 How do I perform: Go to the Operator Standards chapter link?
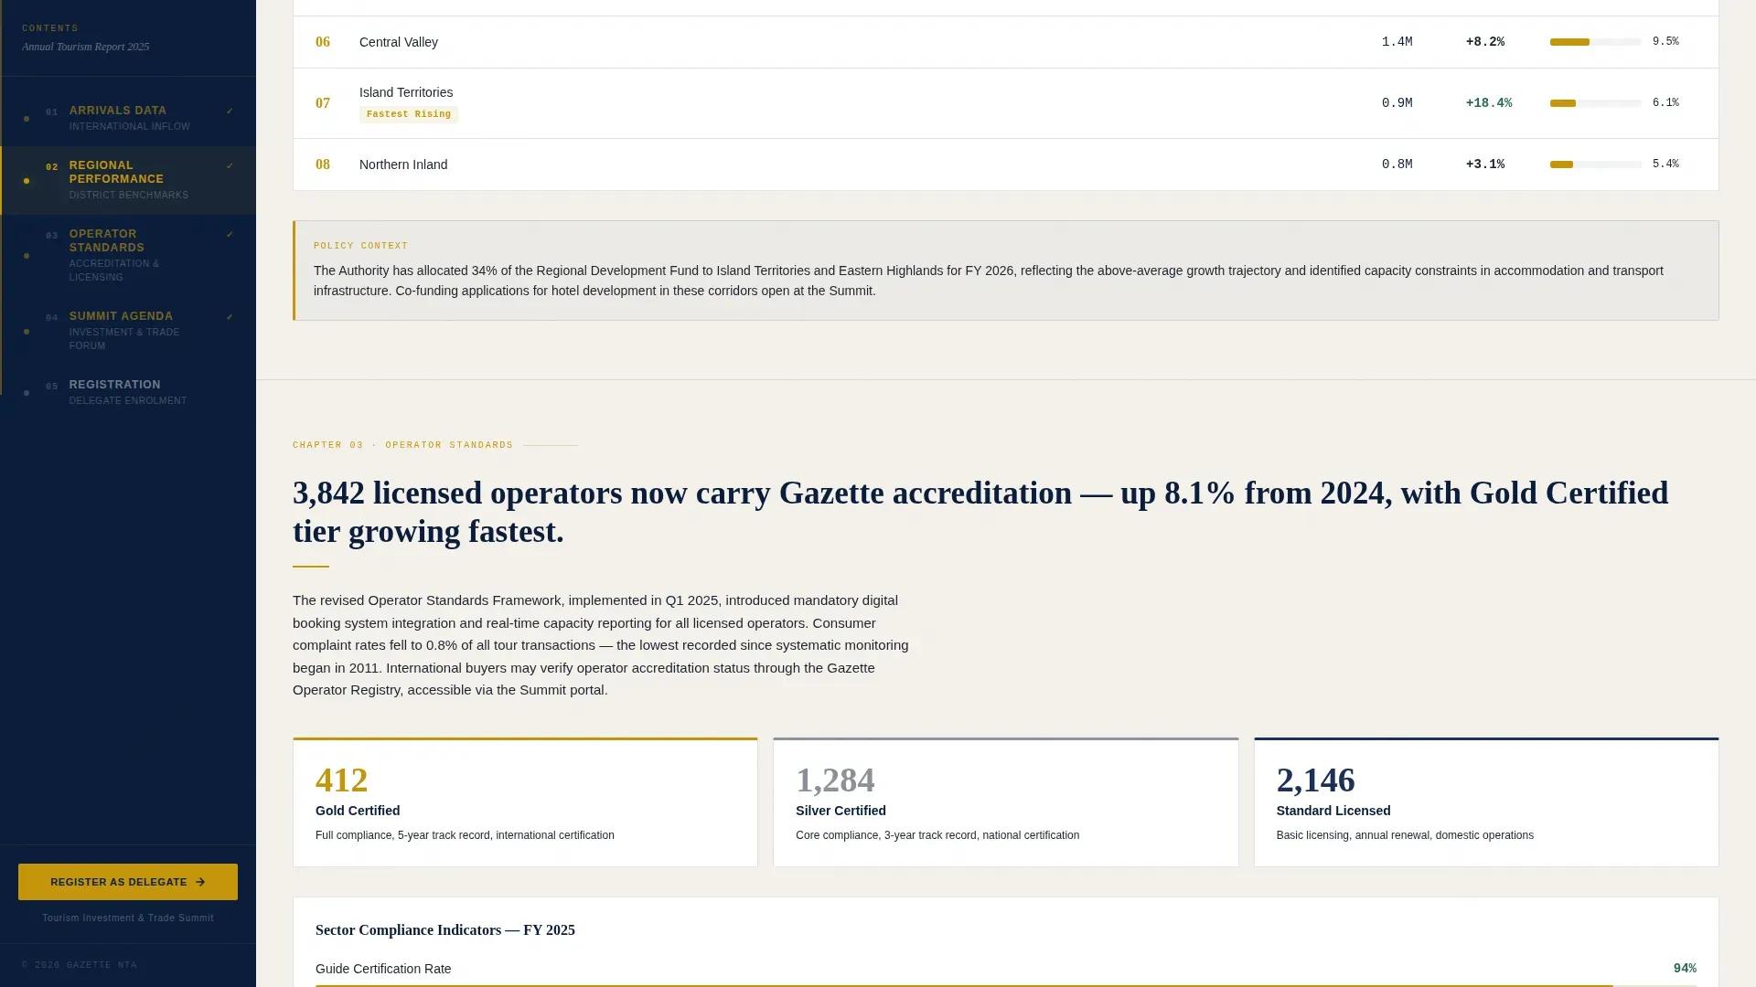pos(128,255)
